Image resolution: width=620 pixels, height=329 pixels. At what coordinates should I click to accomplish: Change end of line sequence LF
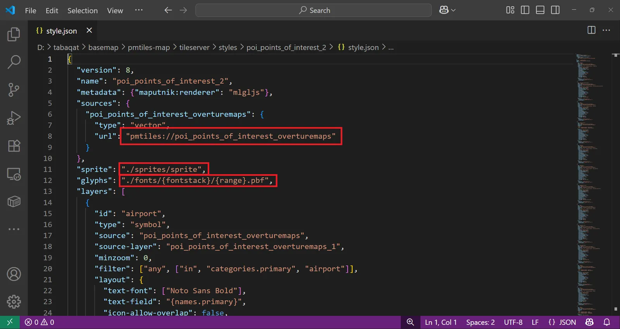[535, 322]
